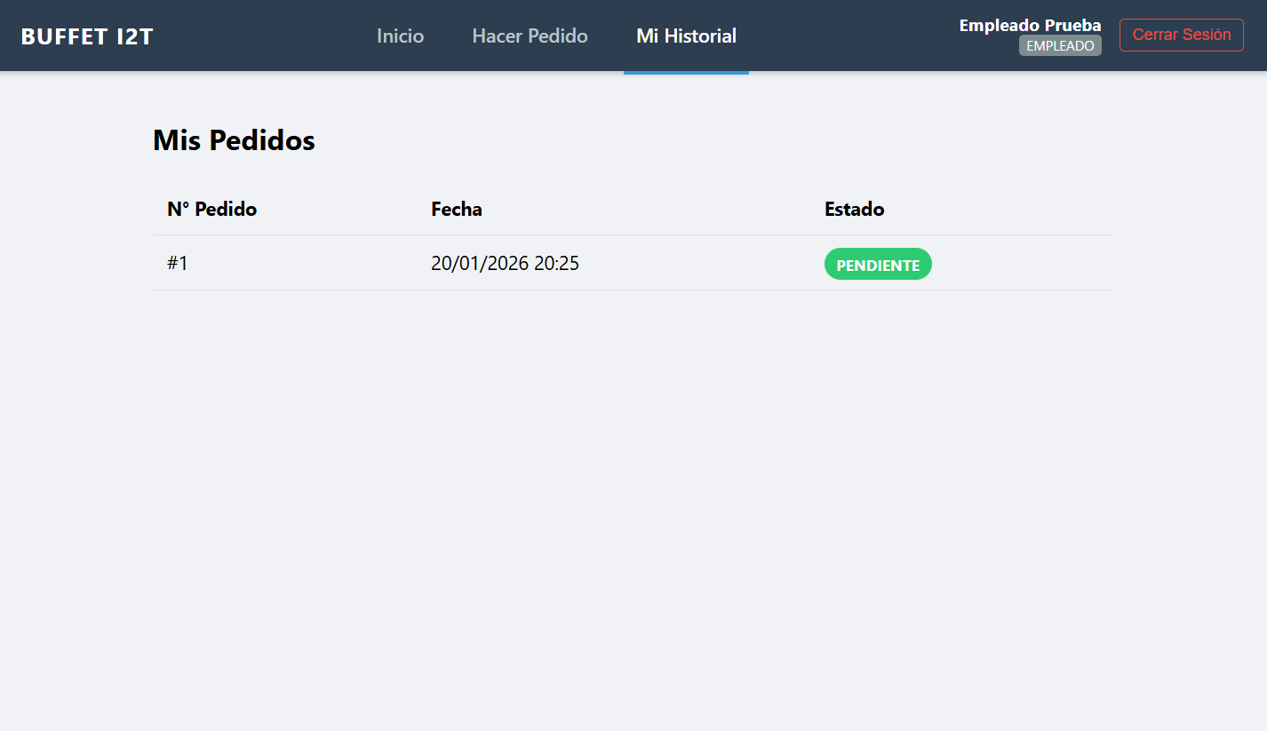Click blank cell space right of PENDIENTE badge
Image resolution: width=1267 pixels, height=731 pixels.
(1022, 264)
